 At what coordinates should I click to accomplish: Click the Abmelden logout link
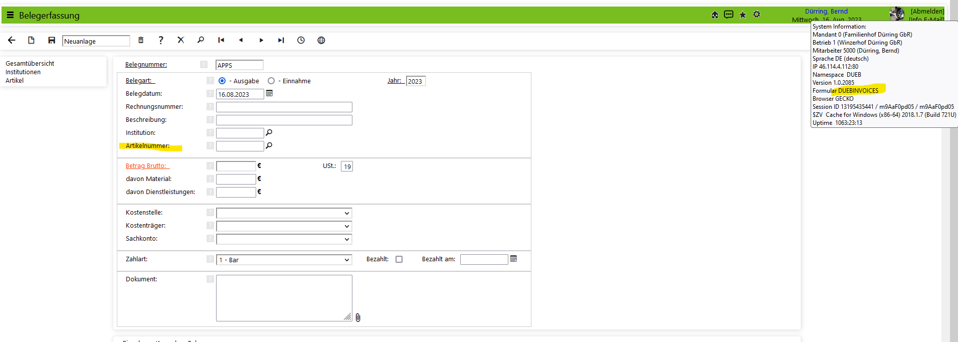(x=927, y=11)
